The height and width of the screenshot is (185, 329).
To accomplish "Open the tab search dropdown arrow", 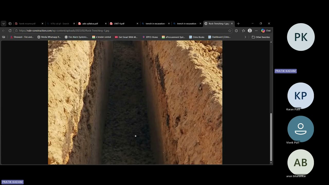I will pos(4,24).
